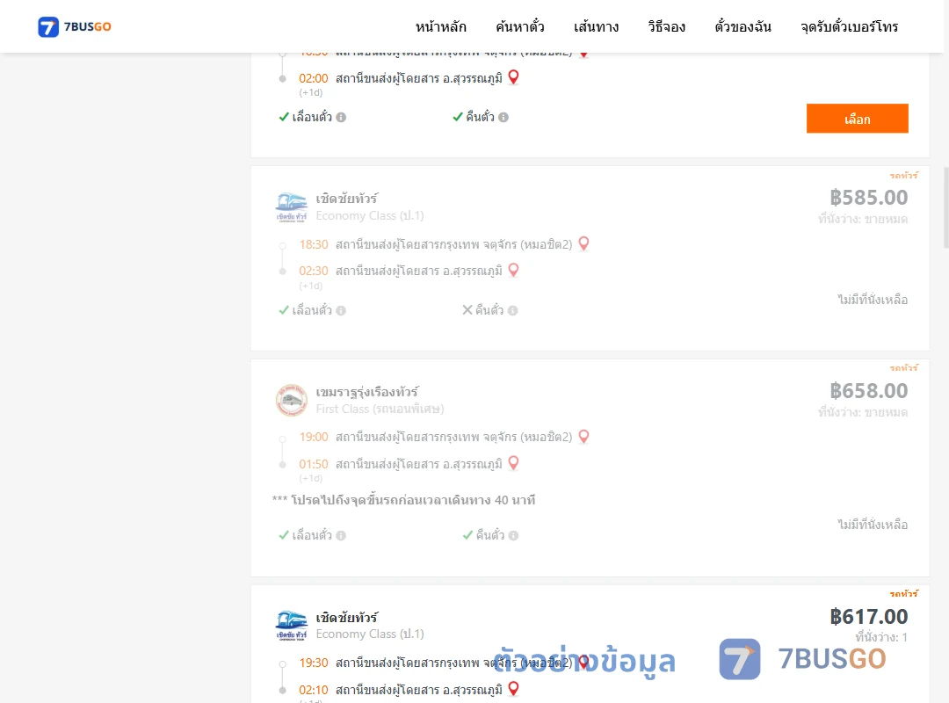Click เชิดชัยทัวร์ logo on ฿617.00 card
Viewport: 949px width, 703px height.
click(x=291, y=626)
